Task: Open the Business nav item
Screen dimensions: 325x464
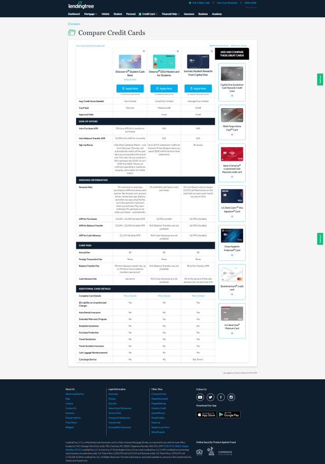Action: click(x=203, y=14)
